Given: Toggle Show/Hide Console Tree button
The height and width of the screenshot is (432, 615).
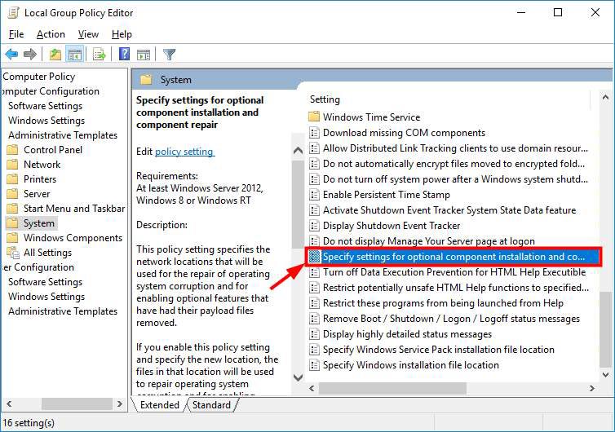Looking at the screenshot, I should point(74,55).
